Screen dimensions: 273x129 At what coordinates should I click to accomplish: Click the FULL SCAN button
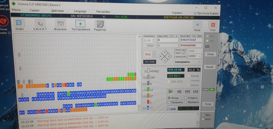point(150,62)
